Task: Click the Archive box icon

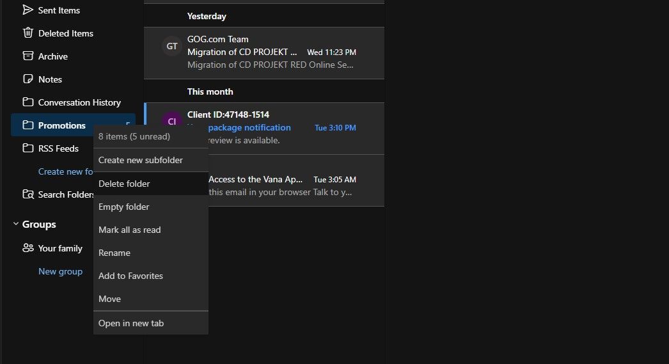Action: click(28, 56)
